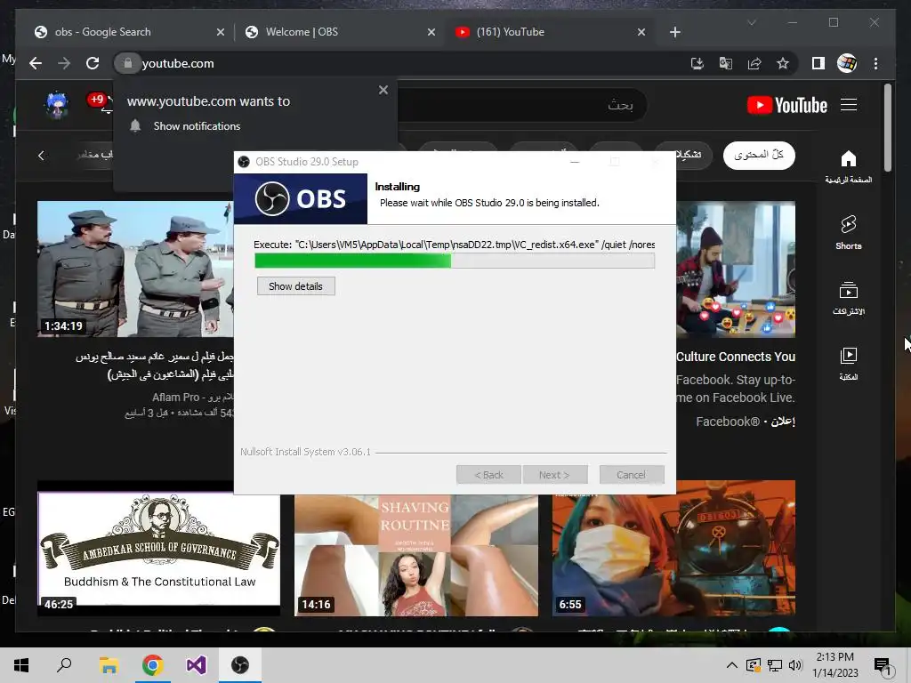911x683 pixels.
Task: Open Library in the YouTube sidebar
Action: pos(848,364)
